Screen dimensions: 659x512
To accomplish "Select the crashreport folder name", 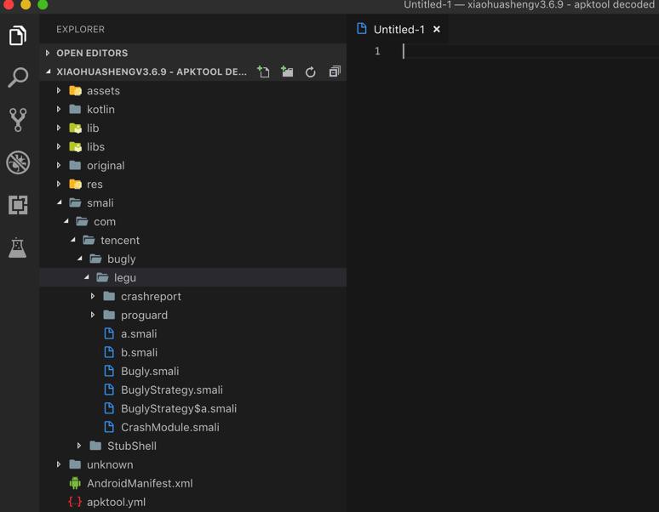I will (151, 297).
